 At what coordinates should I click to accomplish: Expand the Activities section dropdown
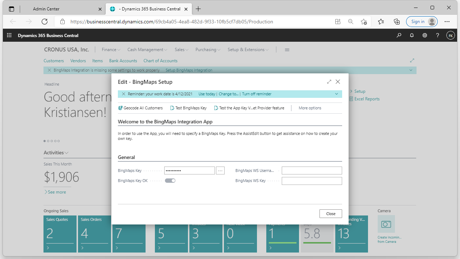(56, 153)
